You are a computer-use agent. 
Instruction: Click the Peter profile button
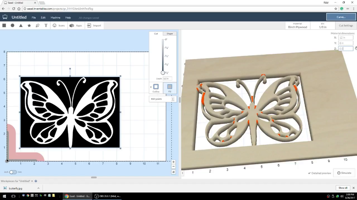[x=326, y=2]
